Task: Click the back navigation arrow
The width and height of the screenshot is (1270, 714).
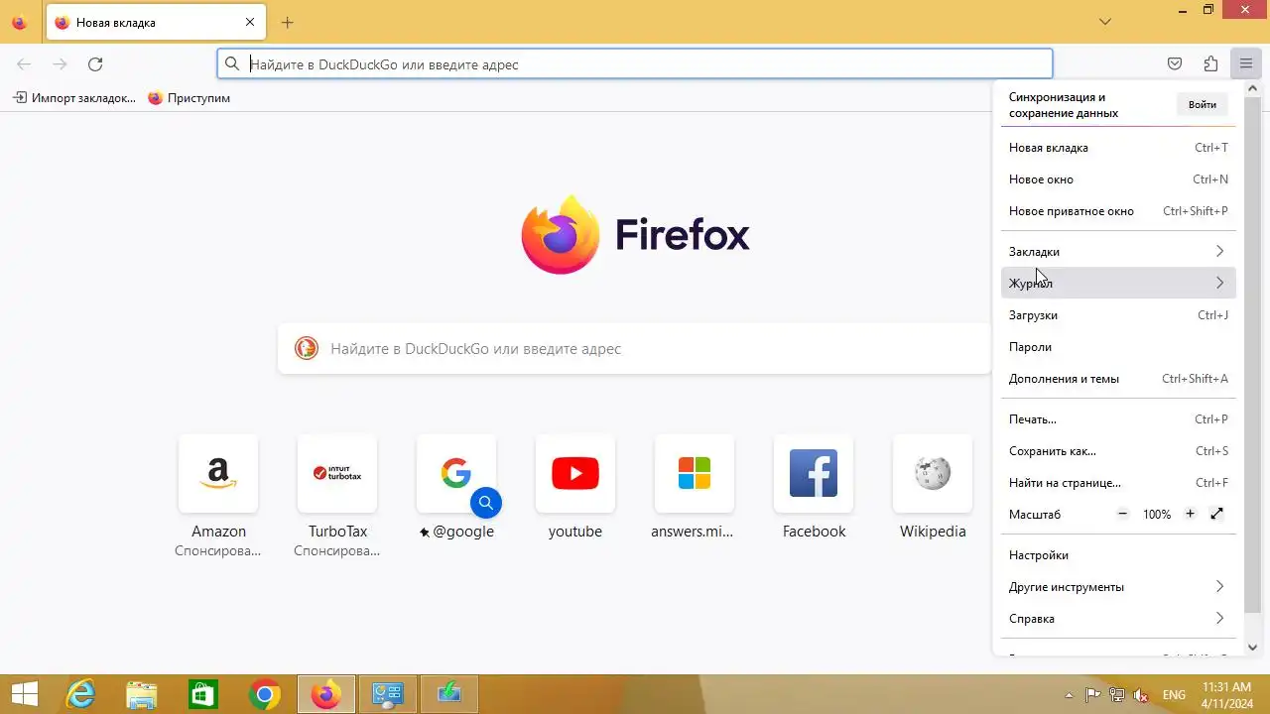Action: tap(24, 64)
